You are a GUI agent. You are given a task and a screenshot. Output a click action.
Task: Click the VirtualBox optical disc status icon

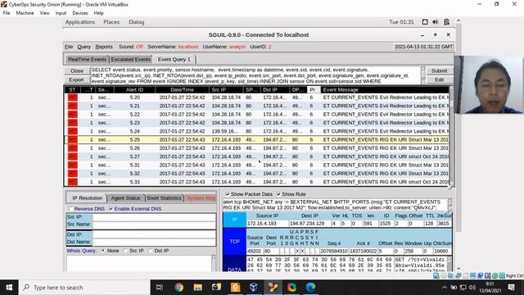(x=444, y=275)
